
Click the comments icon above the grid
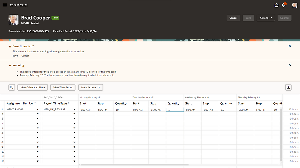(12, 87)
